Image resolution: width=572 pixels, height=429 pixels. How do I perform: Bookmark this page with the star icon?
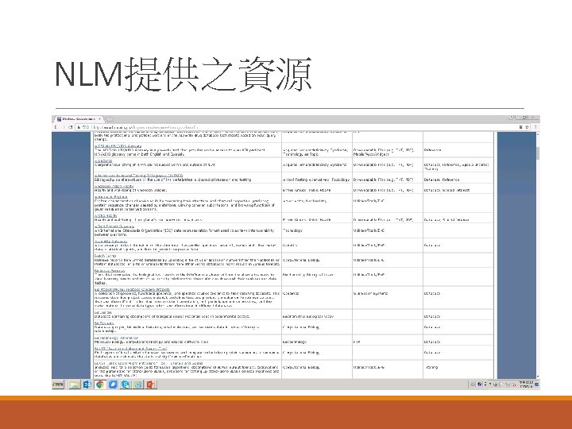point(527,127)
